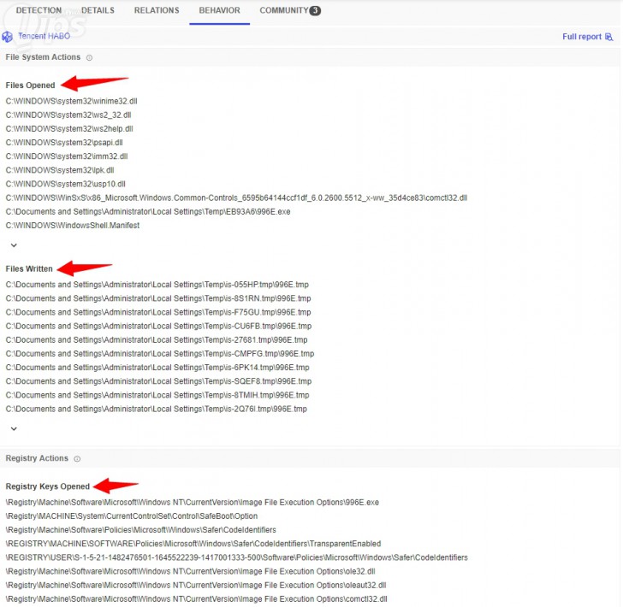Viewport: 623px width, 607px height.
Task: Click the Behavior tab
Action: [219, 10]
